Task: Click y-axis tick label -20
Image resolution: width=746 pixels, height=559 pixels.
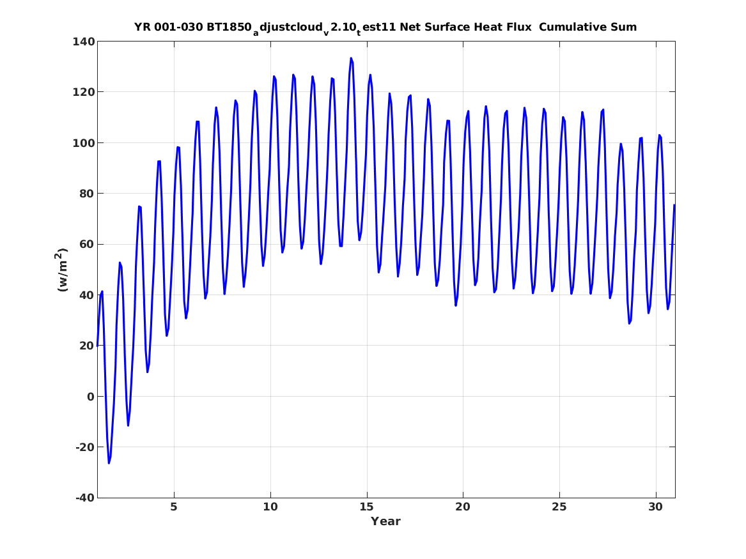Action: (x=84, y=447)
